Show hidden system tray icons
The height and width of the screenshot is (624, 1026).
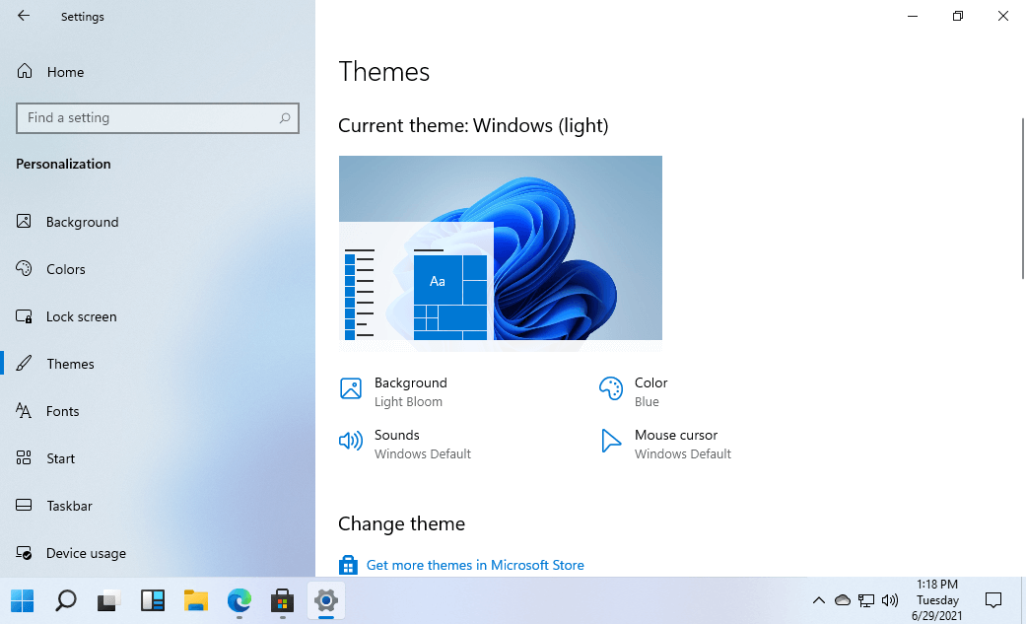819,600
